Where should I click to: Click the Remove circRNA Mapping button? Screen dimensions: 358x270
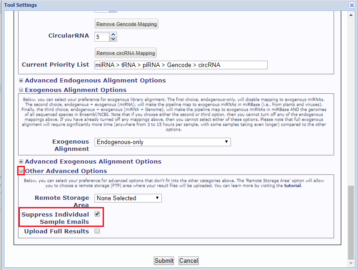(126, 53)
